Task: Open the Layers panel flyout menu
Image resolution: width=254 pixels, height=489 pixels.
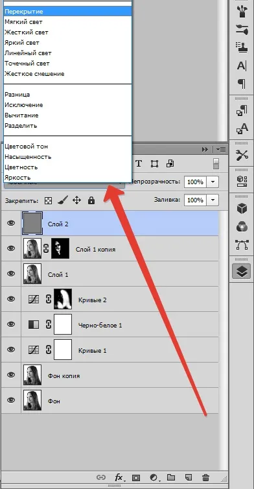Action: click(x=221, y=150)
